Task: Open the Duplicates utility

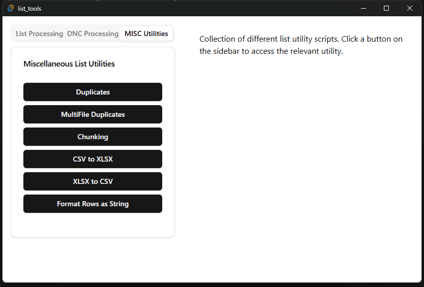Action: pos(93,92)
